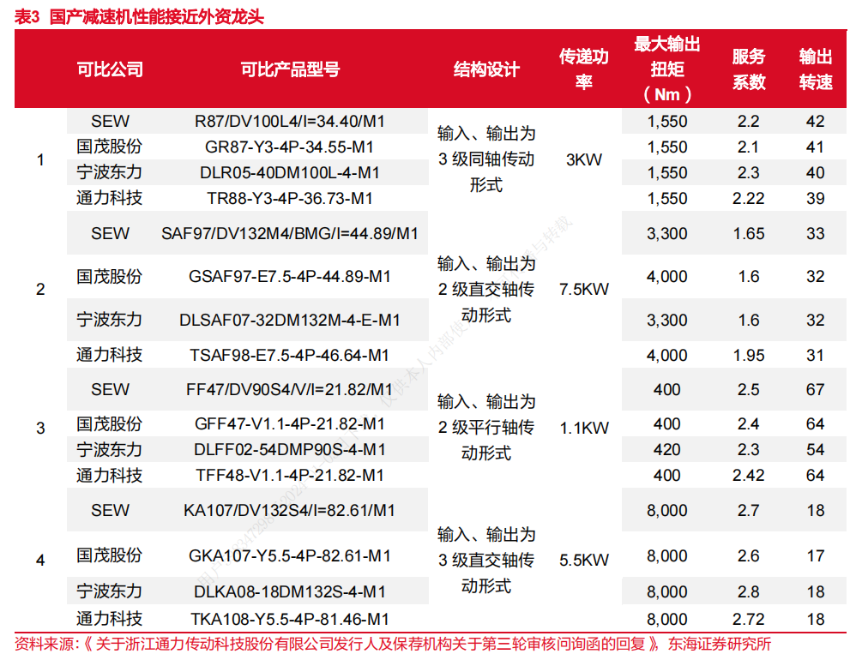Select the model GSAF97-E7.5-4P-44.89-M1
This screenshot has height=666, width=856.
click(x=290, y=277)
